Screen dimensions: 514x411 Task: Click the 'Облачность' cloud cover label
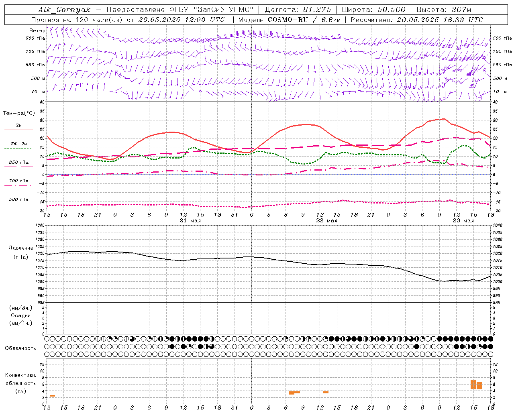tap(20, 348)
